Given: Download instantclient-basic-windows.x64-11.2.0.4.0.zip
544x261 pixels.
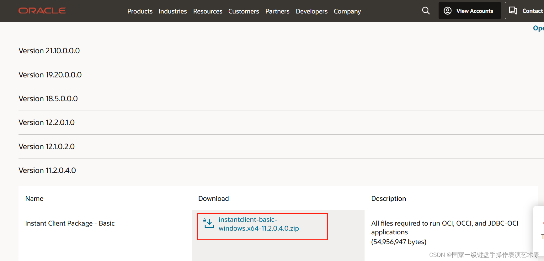Looking at the screenshot, I should [x=259, y=224].
